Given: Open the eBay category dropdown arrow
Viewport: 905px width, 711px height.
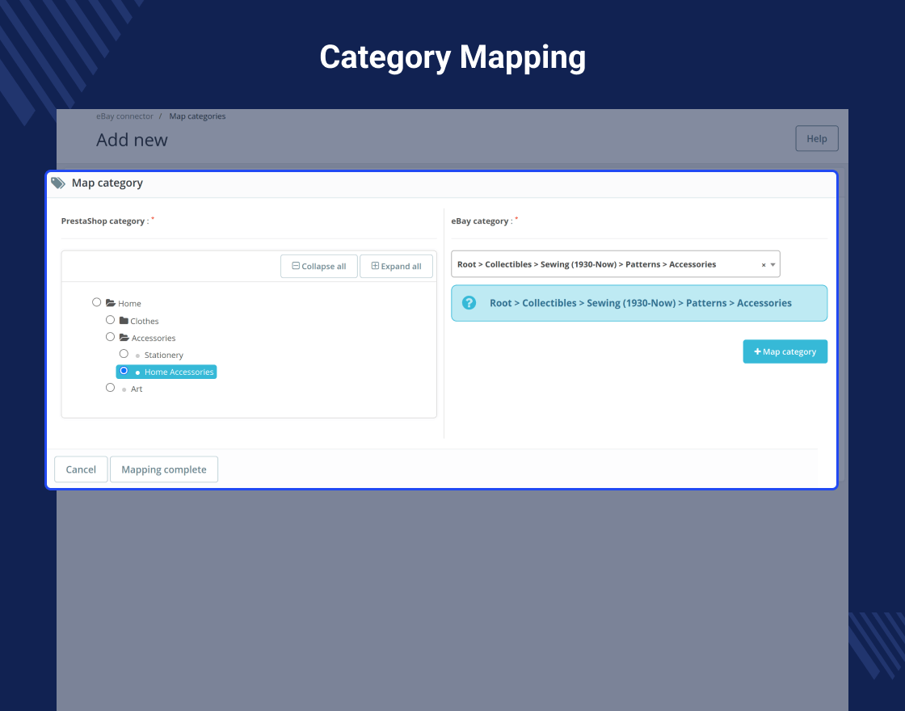Looking at the screenshot, I should click(x=772, y=265).
